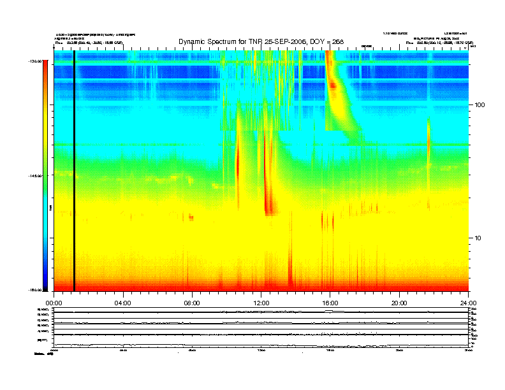Click the 20:00 time axis label

[x=399, y=303]
